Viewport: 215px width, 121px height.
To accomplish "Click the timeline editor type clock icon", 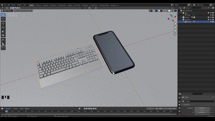I will (2, 109).
